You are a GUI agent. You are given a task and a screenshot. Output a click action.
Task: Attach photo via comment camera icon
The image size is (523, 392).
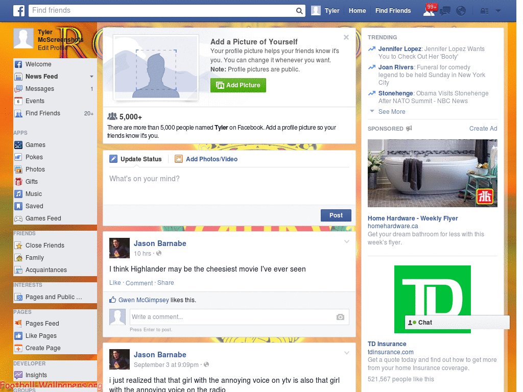(x=340, y=317)
